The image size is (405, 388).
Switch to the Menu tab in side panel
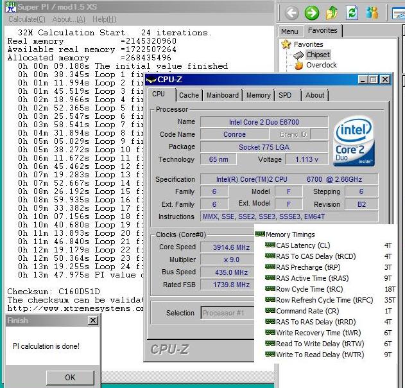(289, 31)
